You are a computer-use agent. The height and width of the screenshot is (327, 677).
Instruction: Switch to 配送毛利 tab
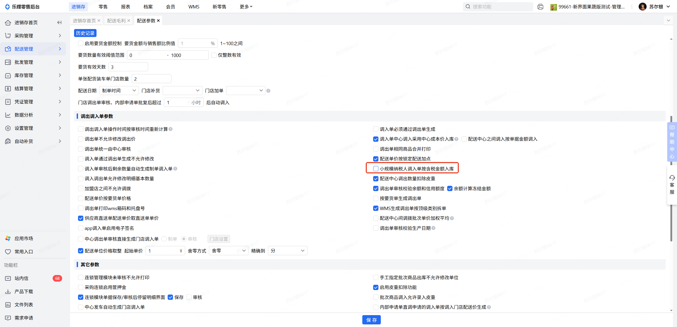116,21
